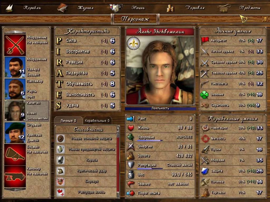This screenshot has height=202, width=270.
Task: Open Торговля gold coins icon
Action: tap(170, 8)
